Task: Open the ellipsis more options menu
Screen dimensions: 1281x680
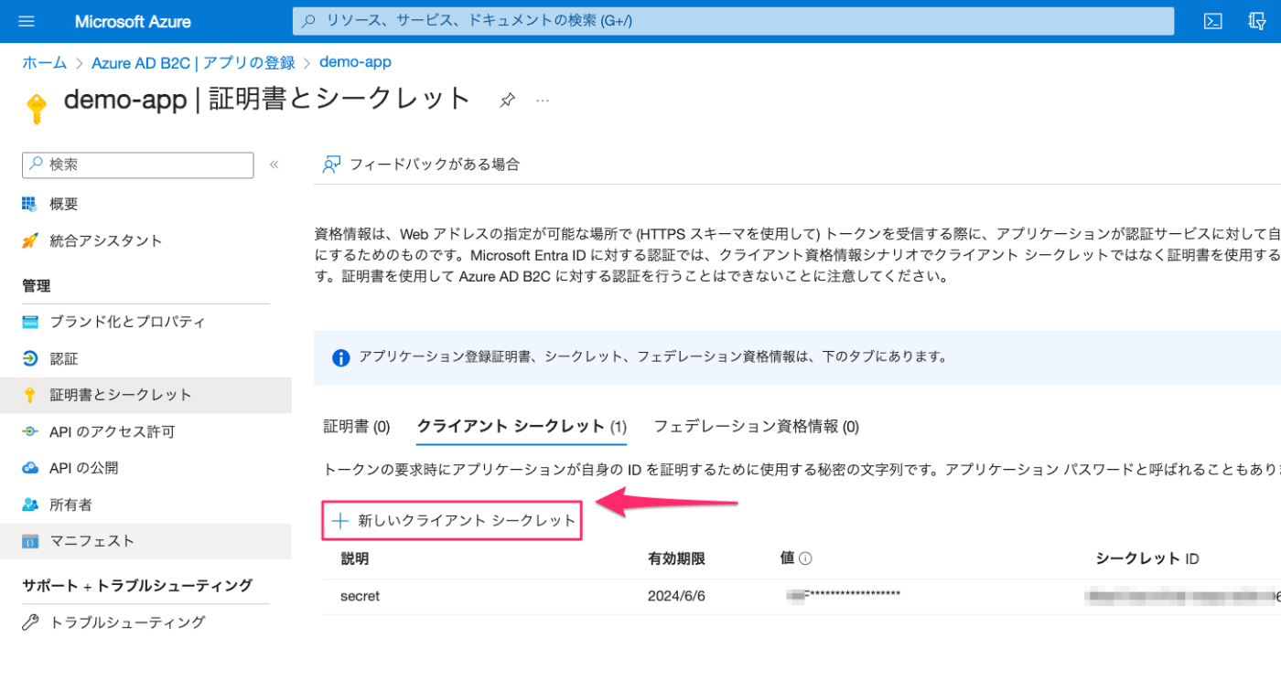Action: pyautogui.click(x=543, y=101)
